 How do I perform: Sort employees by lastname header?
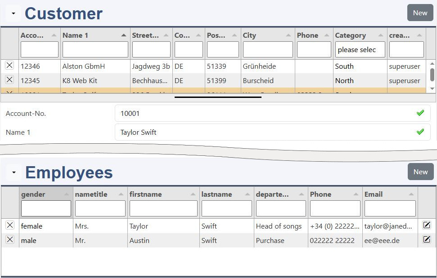click(x=216, y=194)
